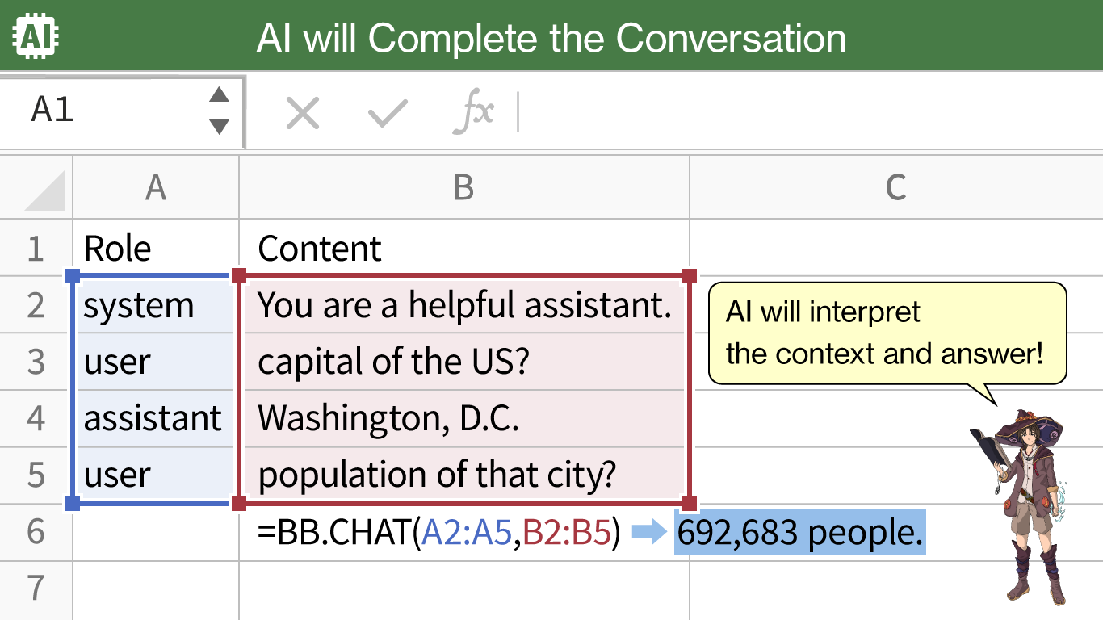Click the yellow speech bubble tooltip
The image size is (1103, 620).
(x=887, y=333)
